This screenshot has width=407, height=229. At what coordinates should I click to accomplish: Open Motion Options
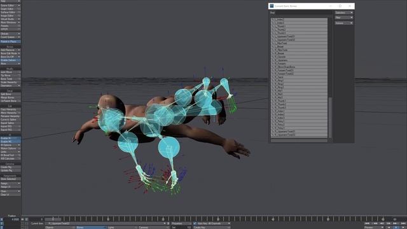[x=10, y=148]
